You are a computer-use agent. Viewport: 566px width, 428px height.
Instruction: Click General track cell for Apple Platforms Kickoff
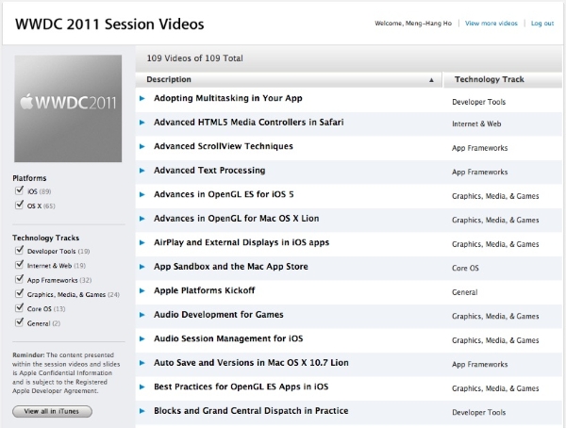(464, 292)
